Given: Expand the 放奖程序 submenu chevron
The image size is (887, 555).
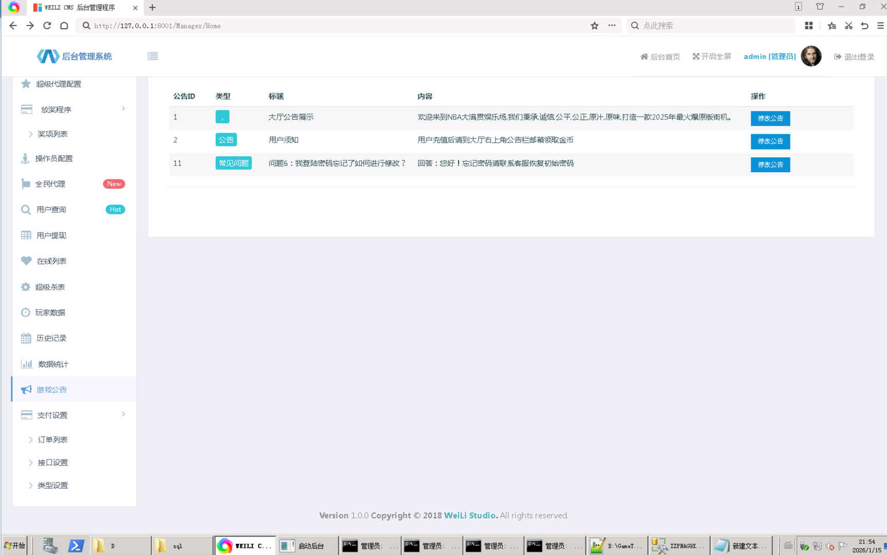Looking at the screenshot, I should (123, 109).
